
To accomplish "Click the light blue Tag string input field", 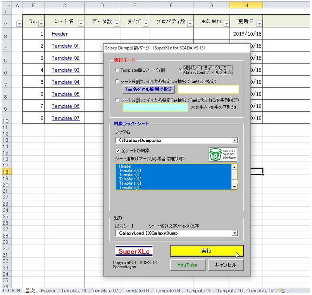I will (155, 108).
